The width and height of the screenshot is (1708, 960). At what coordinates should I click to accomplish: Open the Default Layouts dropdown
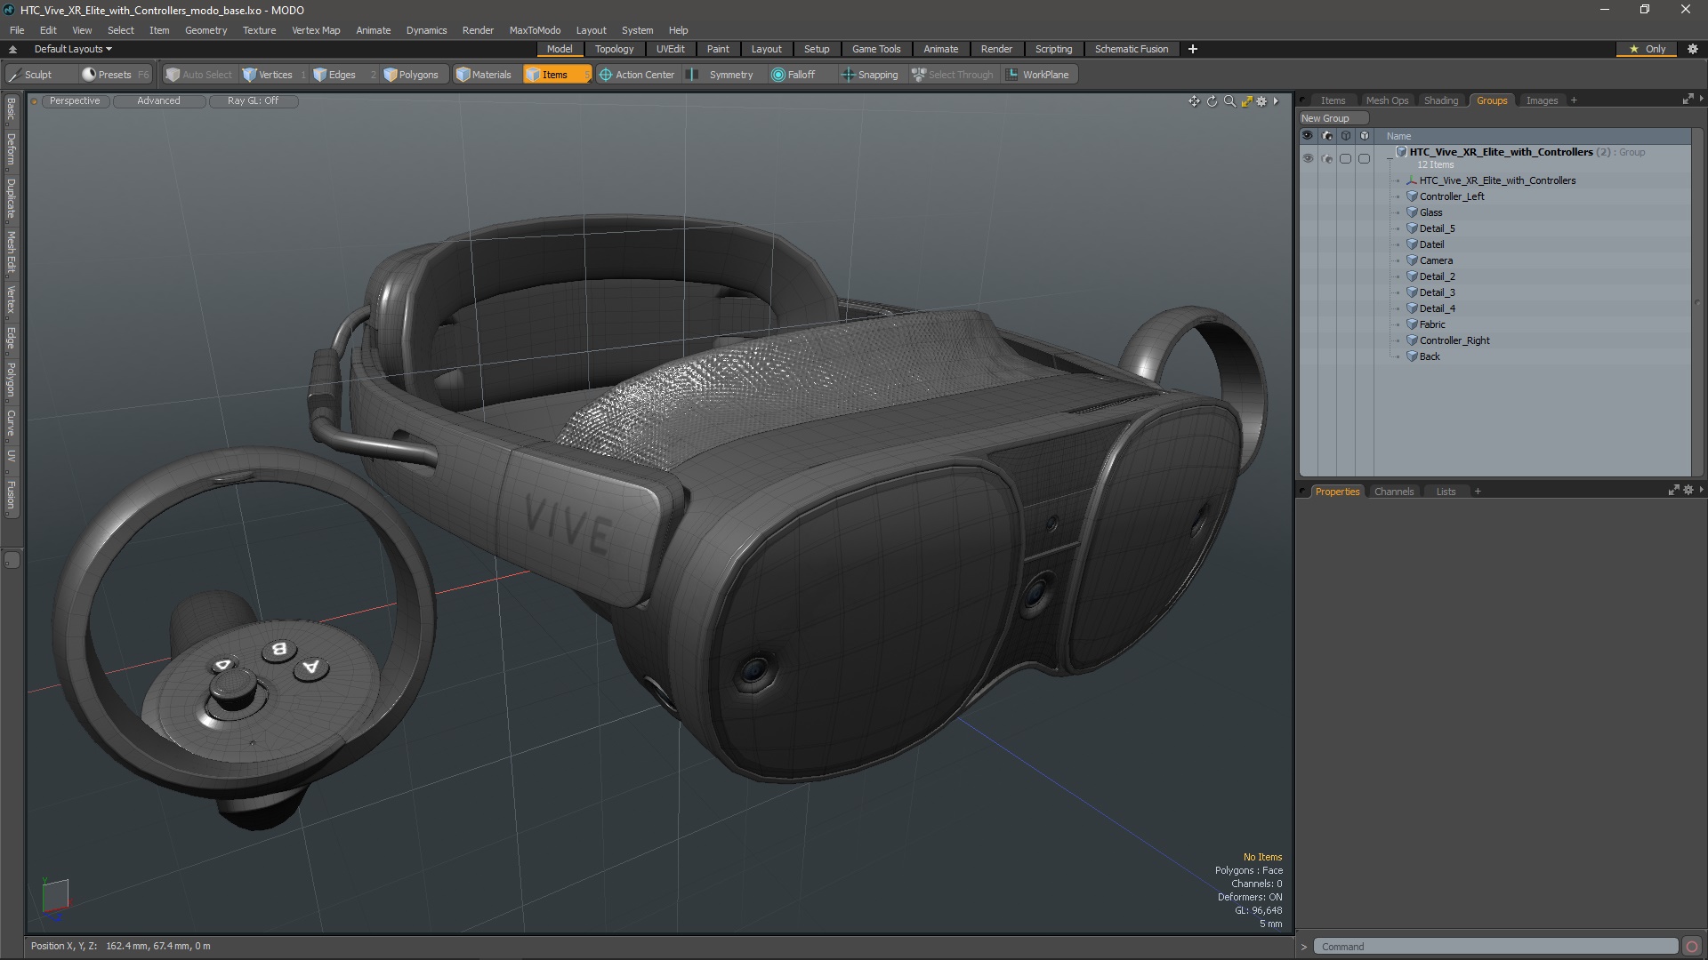73,49
